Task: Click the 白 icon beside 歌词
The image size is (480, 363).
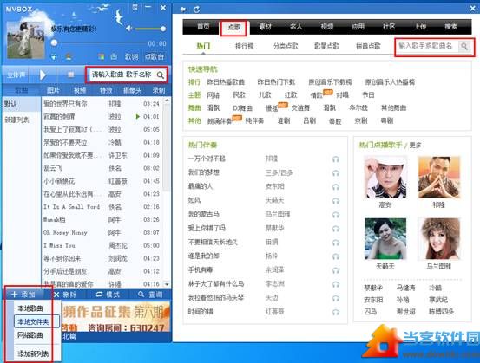Action: pyautogui.click(x=114, y=57)
